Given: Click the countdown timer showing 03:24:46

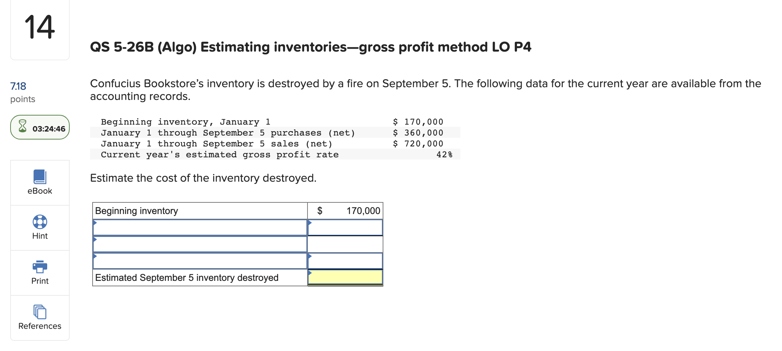Looking at the screenshot, I should point(49,128).
